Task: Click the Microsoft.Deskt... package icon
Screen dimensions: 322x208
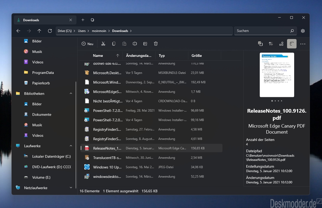Action: pyautogui.click(x=87, y=73)
